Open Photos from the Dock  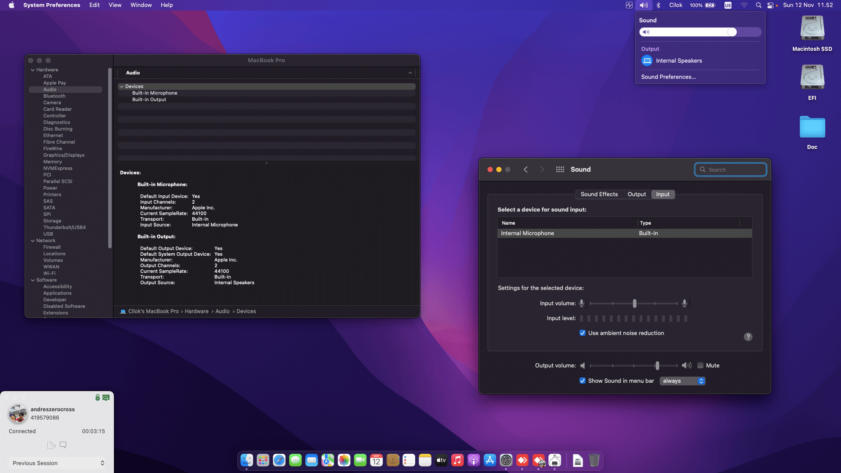point(344,460)
